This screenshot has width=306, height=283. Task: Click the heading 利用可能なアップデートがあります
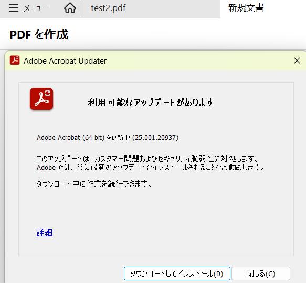point(151,102)
